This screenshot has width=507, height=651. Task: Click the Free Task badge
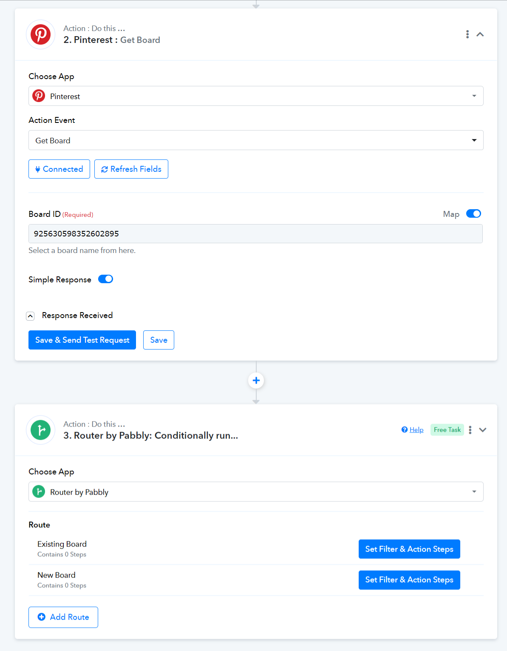tap(447, 430)
